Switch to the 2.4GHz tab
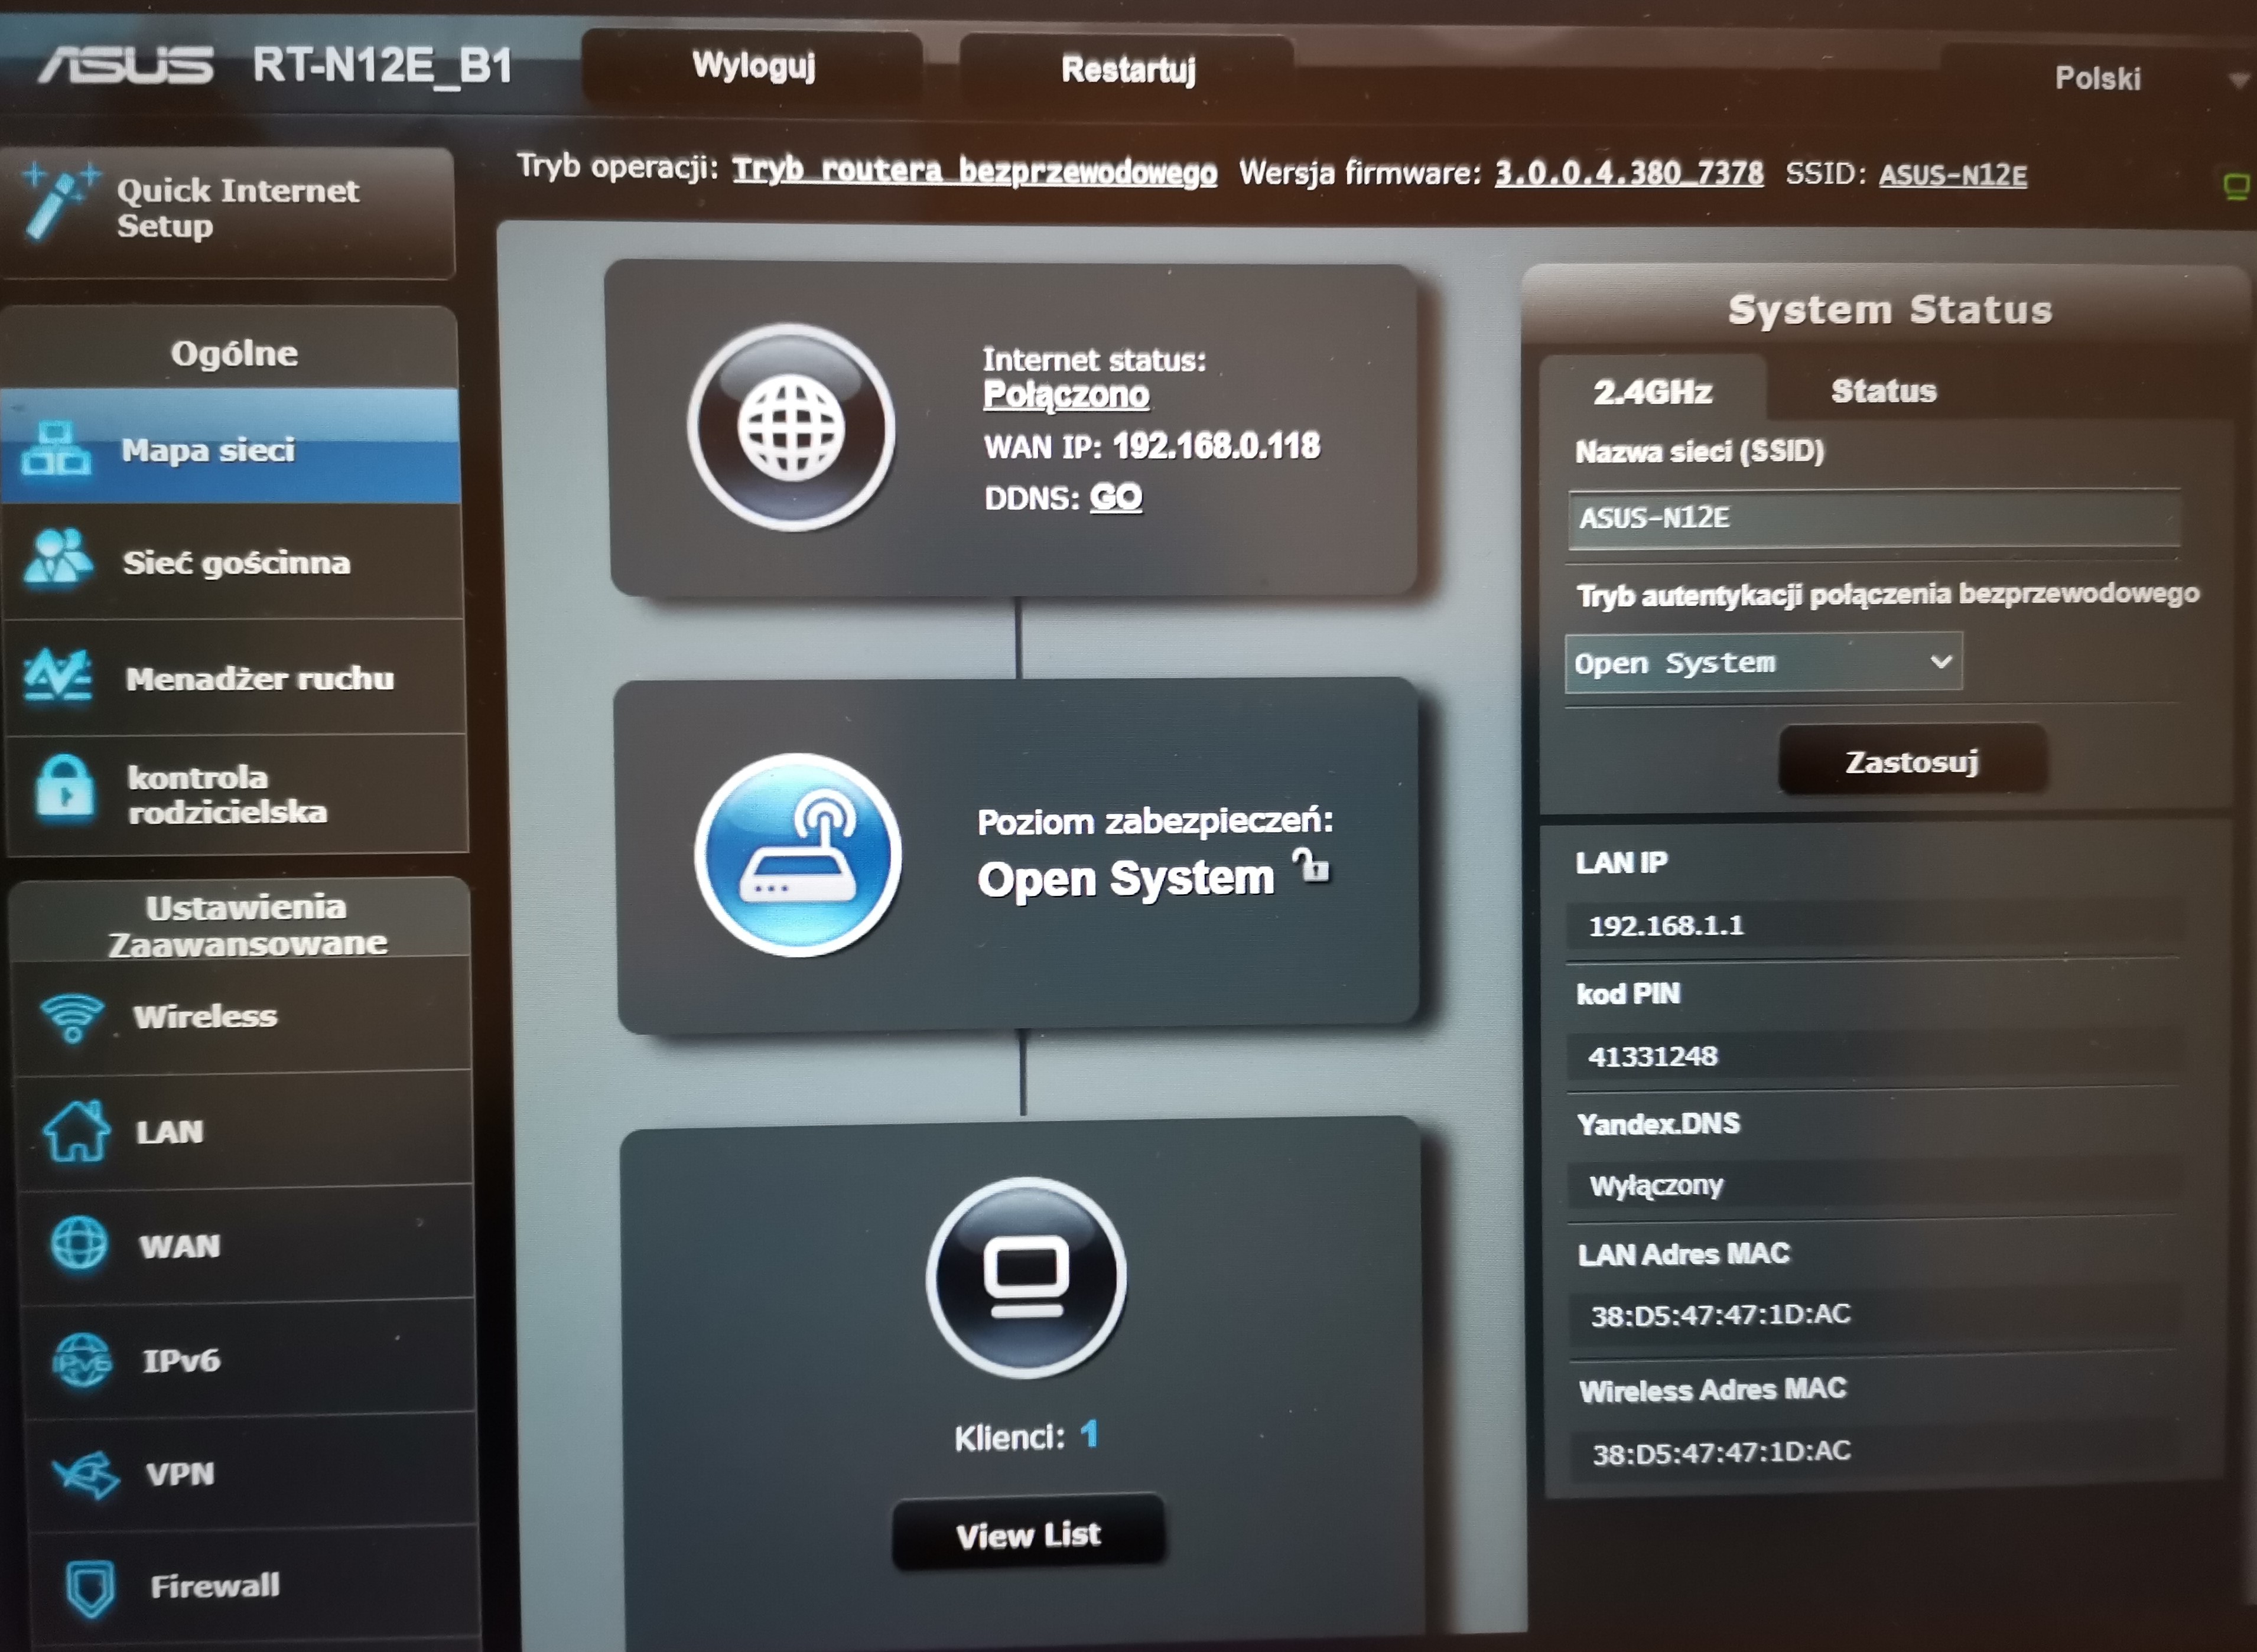 pyautogui.click(x=1653, y=391)
